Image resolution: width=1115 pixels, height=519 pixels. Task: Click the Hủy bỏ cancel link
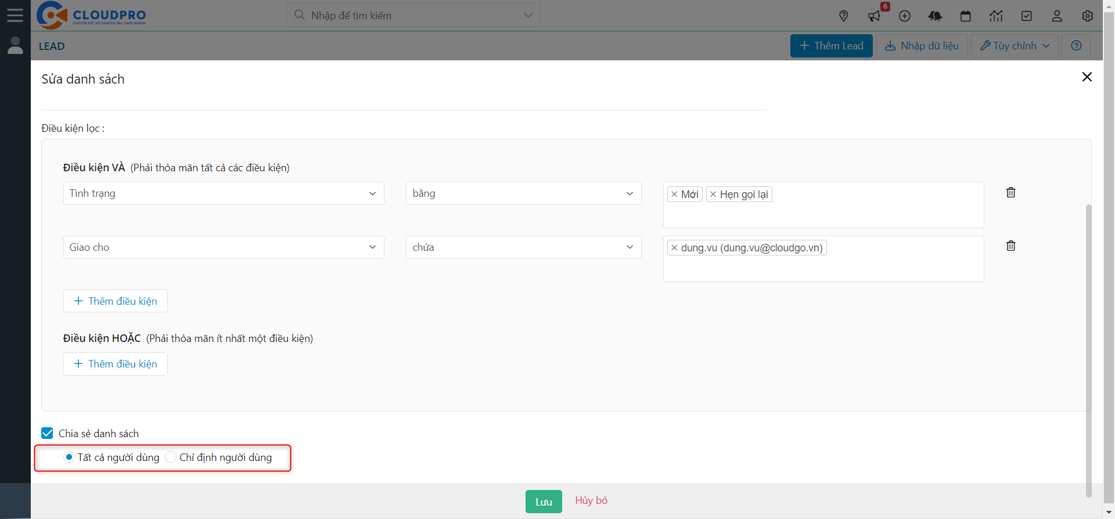click(591, 500)
